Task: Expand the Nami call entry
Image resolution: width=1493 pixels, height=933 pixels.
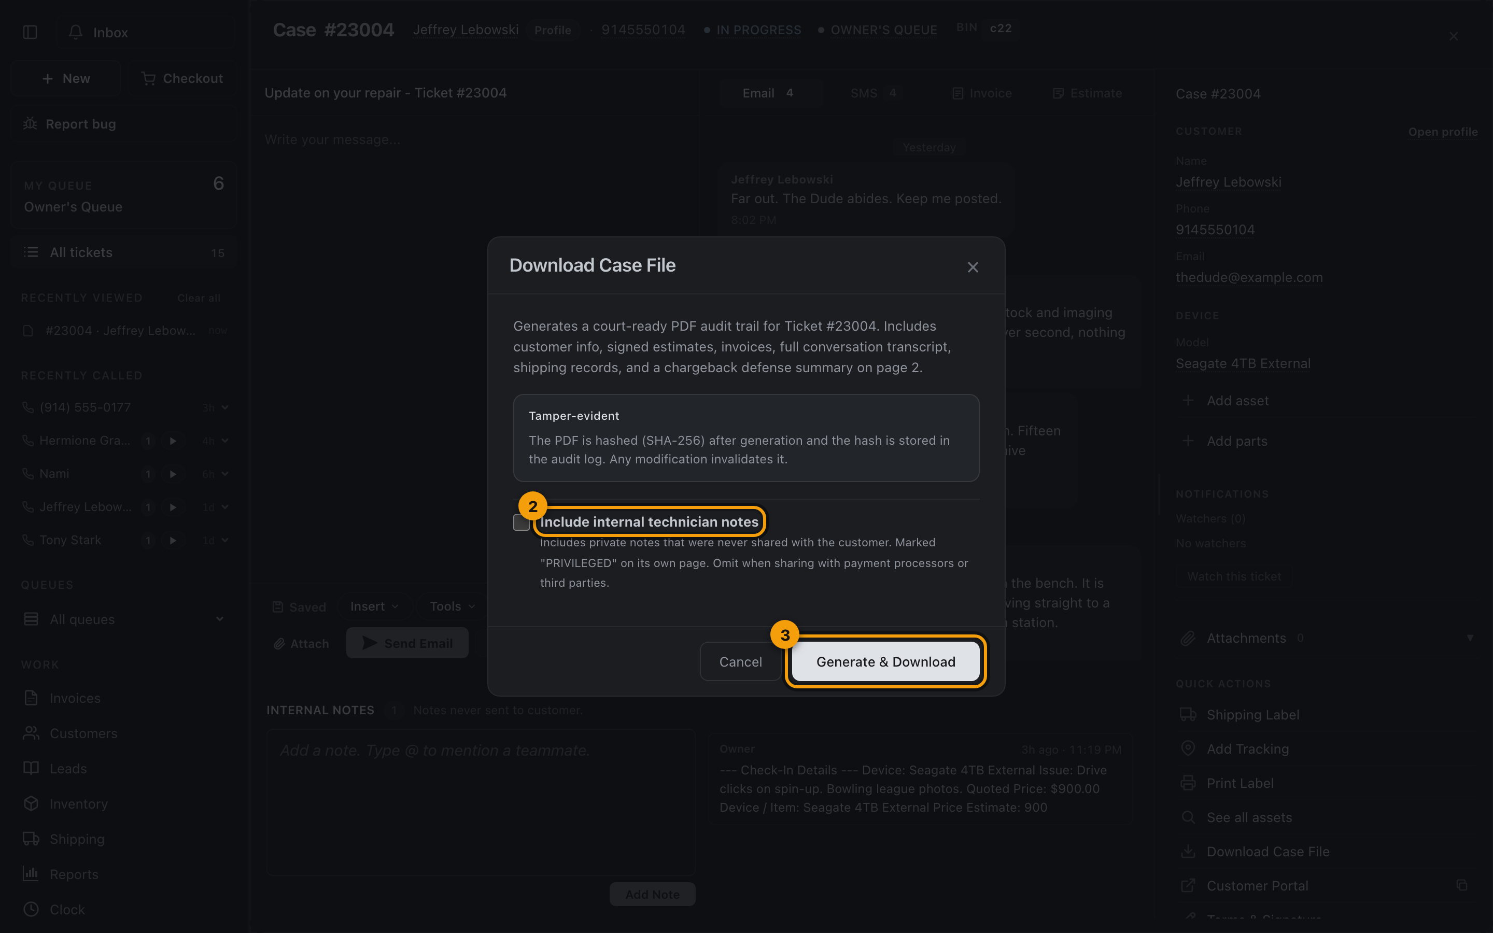Action: coord(225,474)
